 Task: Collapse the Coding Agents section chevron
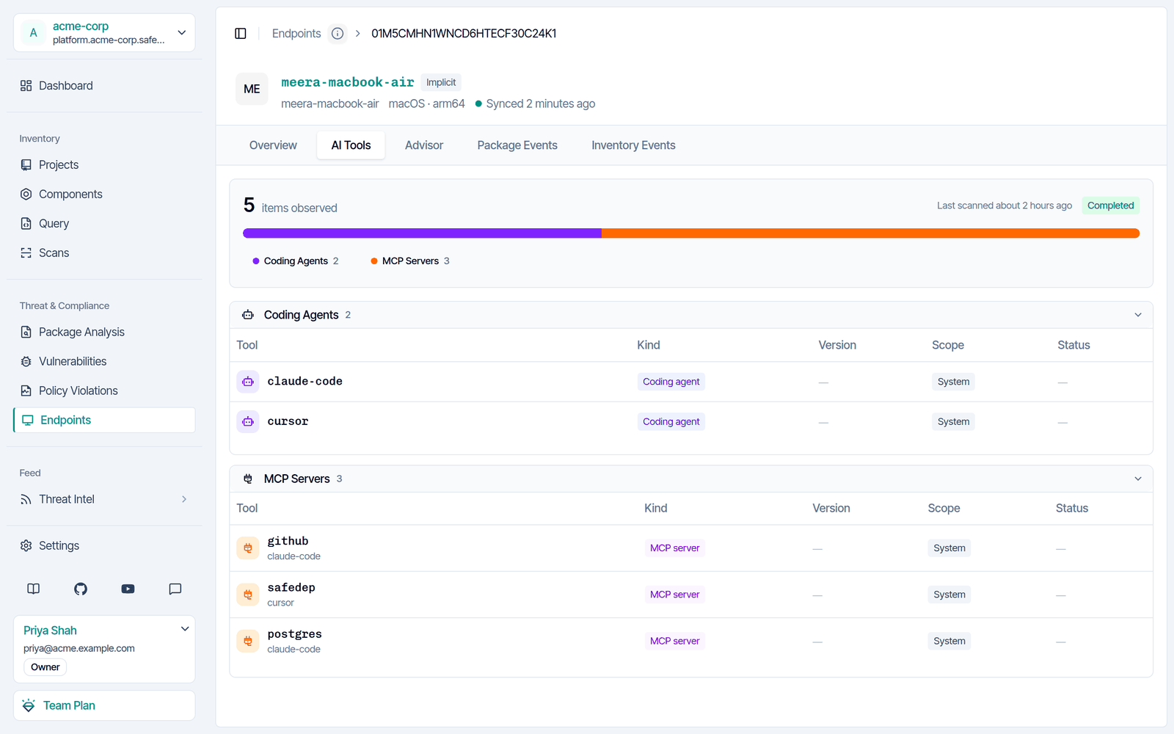(1138, 315)
